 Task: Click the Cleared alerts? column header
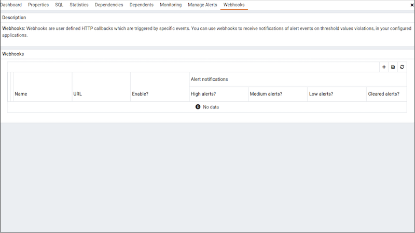pos(386,94)
